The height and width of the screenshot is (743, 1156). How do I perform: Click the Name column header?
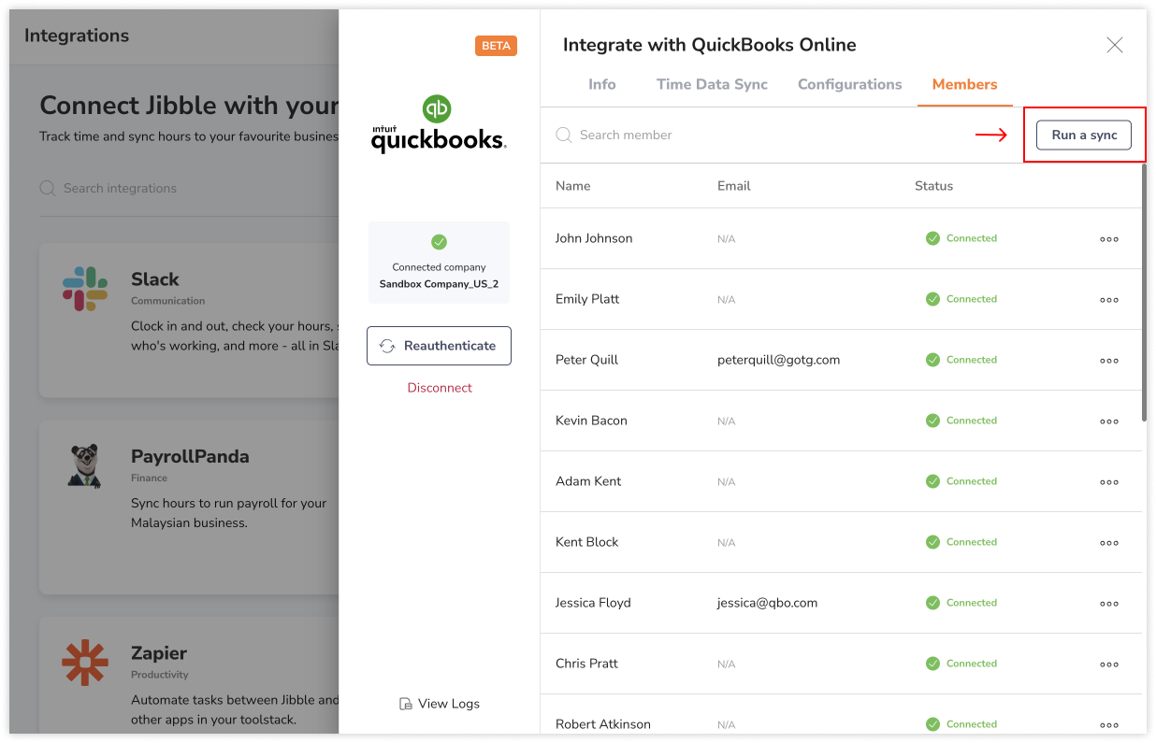coord(573,186)
